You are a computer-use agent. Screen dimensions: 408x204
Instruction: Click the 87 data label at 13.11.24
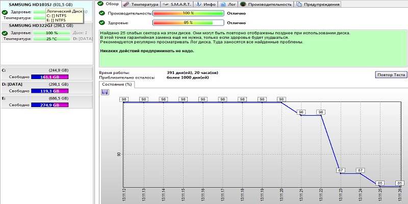[x=361, y=170]
